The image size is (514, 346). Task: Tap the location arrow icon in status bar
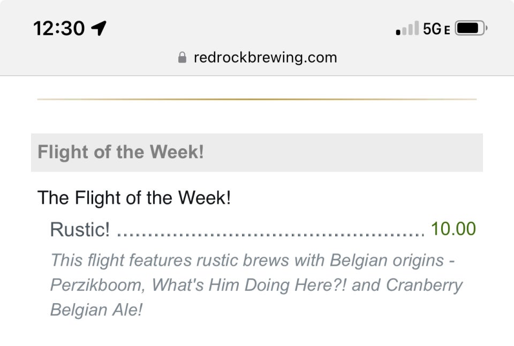99,28
